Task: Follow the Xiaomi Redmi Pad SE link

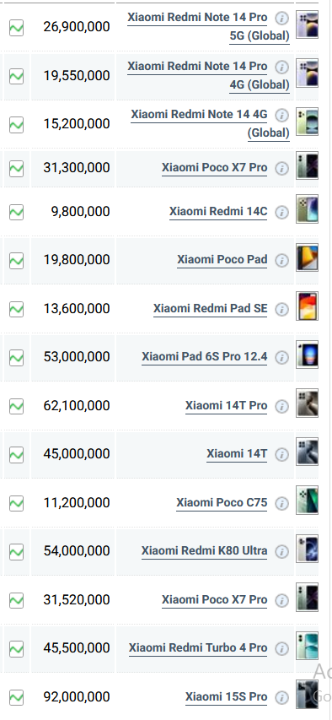Action: pos(210,309)
